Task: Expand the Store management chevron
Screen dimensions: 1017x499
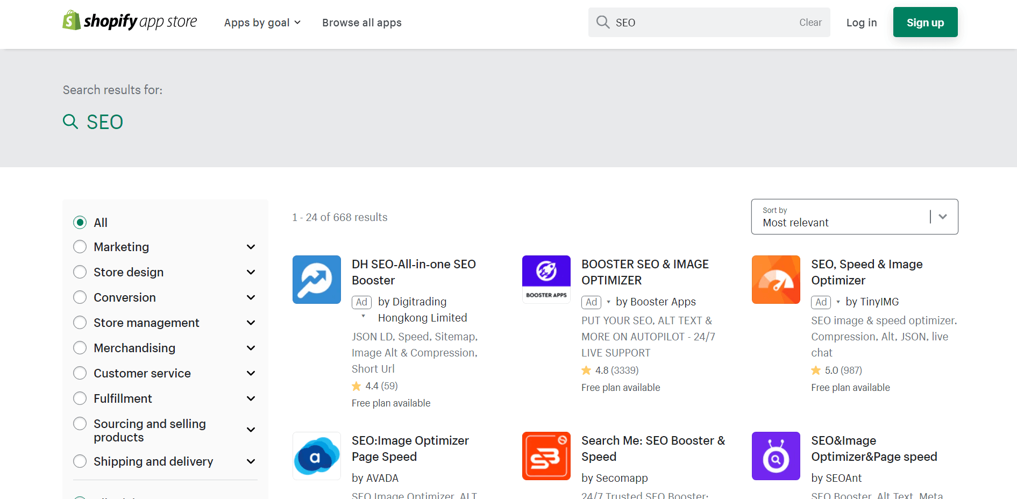Action: 251,323
